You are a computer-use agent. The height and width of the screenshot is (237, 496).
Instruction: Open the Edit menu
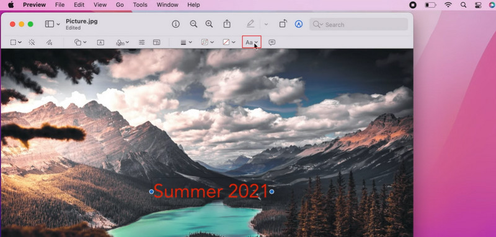point(79,5)
